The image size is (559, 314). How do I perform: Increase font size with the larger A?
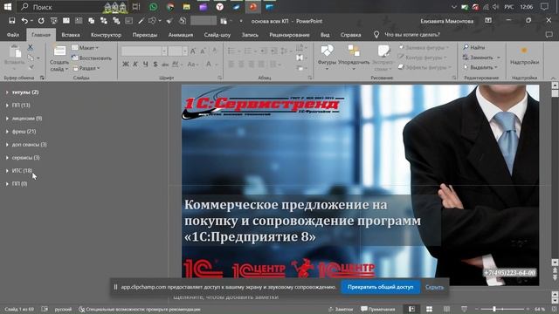tap(193, 51)
